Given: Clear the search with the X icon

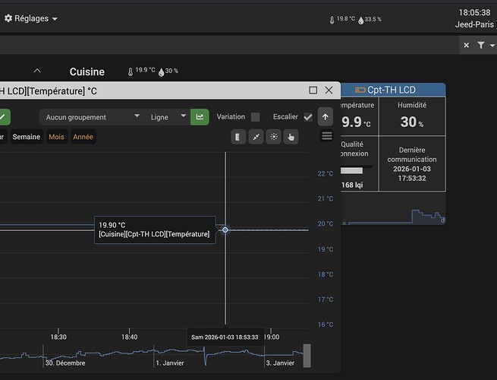Looking at the screenshot, I should 467,46.
